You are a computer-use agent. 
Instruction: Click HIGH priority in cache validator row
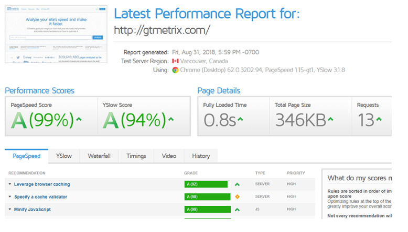coord(291,196)
